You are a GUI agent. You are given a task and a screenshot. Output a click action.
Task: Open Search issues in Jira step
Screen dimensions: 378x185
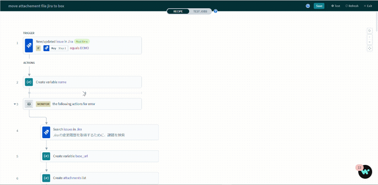pos(100,132)
